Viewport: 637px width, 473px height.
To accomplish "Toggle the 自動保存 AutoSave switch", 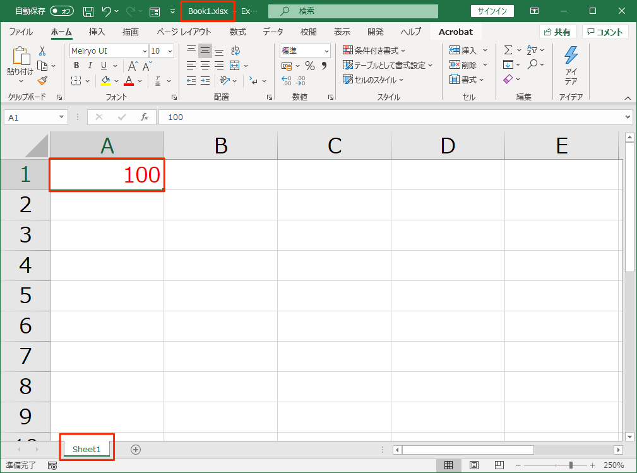I will [x=62, y=11].
